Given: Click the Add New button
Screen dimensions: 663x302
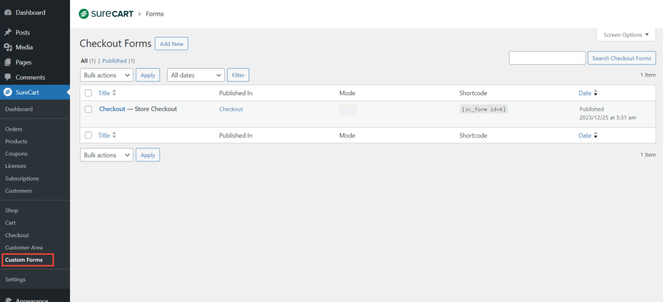Looking at the screenshot, I should point(171,43).
